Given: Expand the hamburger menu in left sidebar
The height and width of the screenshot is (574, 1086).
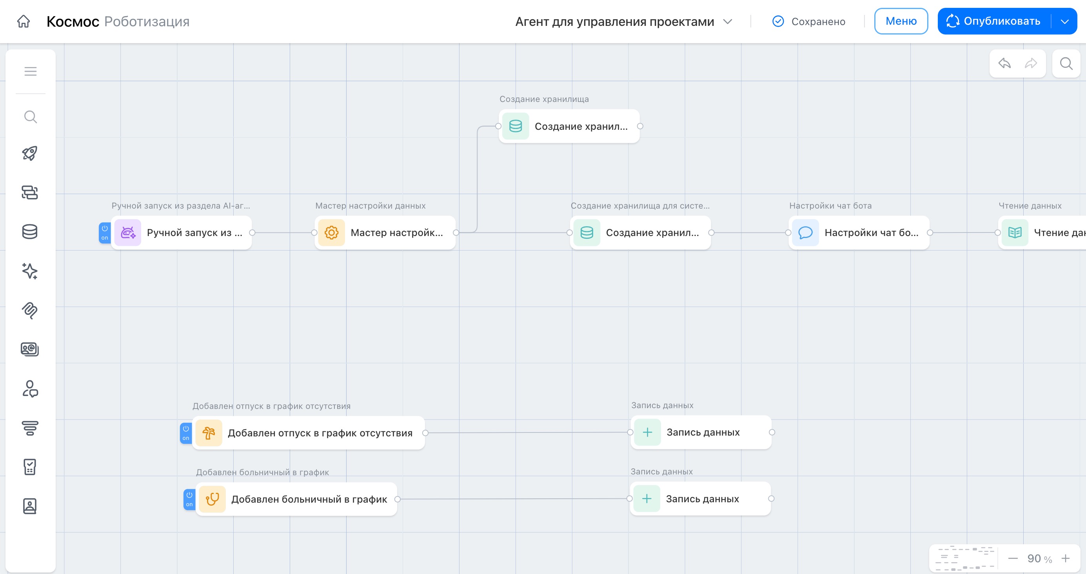Looking at the screenshot, I should coord(30,71).
